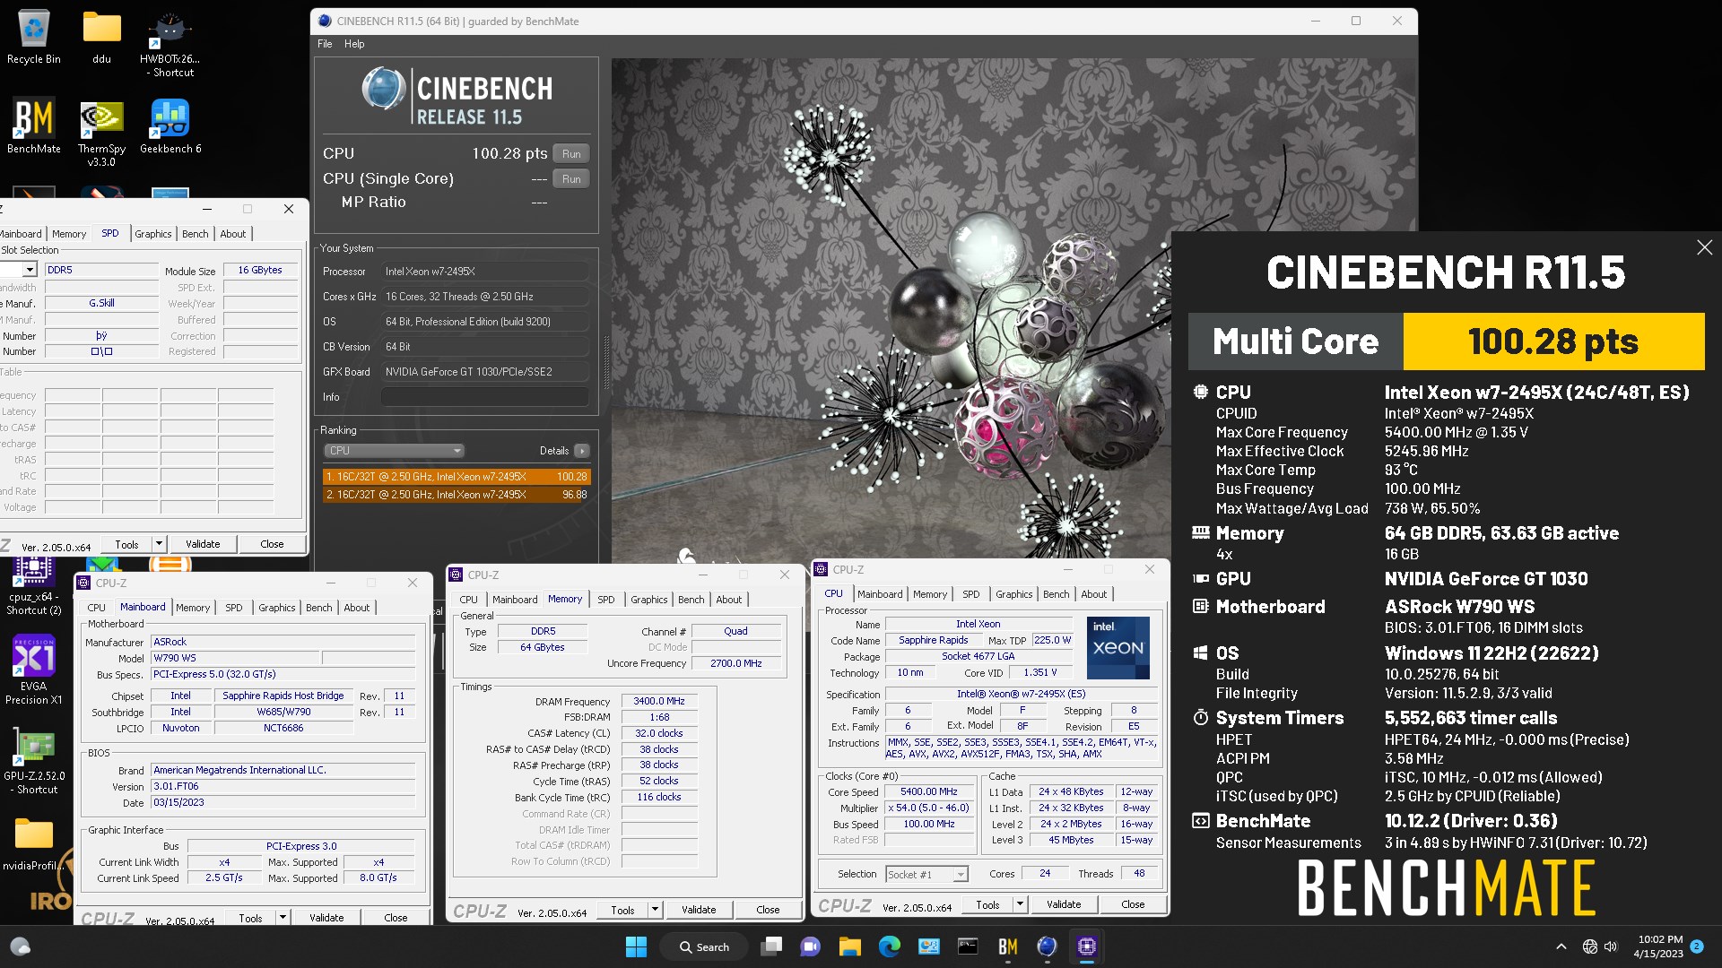Select SPD tab in Memory CPU-Z window

click(606, 600)
